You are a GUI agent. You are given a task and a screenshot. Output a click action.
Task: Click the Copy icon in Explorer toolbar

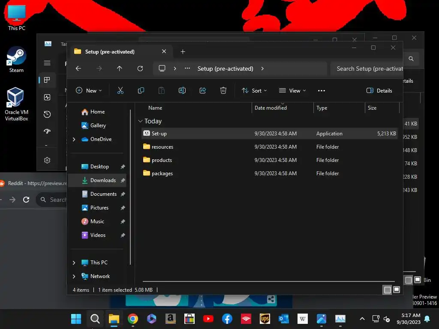(141, 90)
